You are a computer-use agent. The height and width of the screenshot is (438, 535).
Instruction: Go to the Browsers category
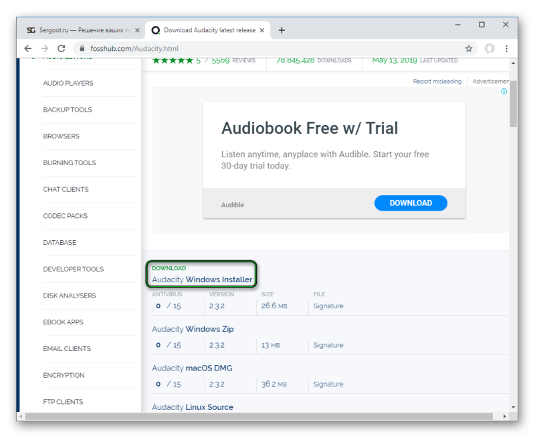tap(61, 136)
